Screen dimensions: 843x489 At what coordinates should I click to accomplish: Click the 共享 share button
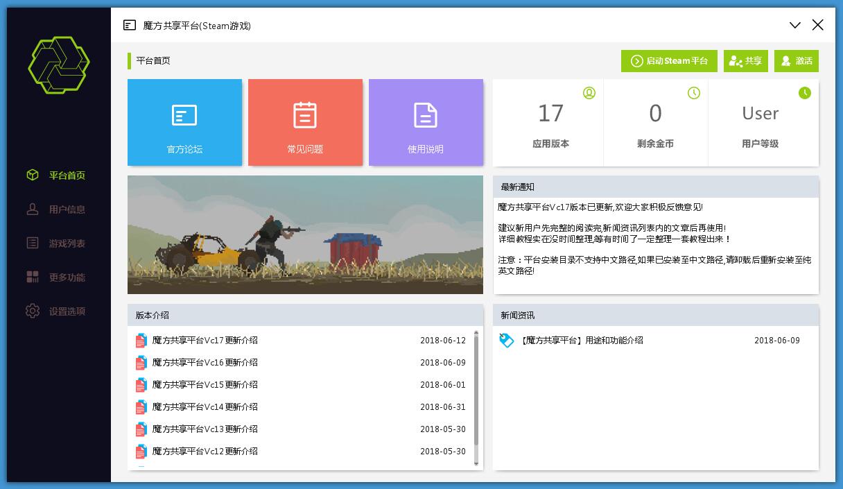point(746,61)
